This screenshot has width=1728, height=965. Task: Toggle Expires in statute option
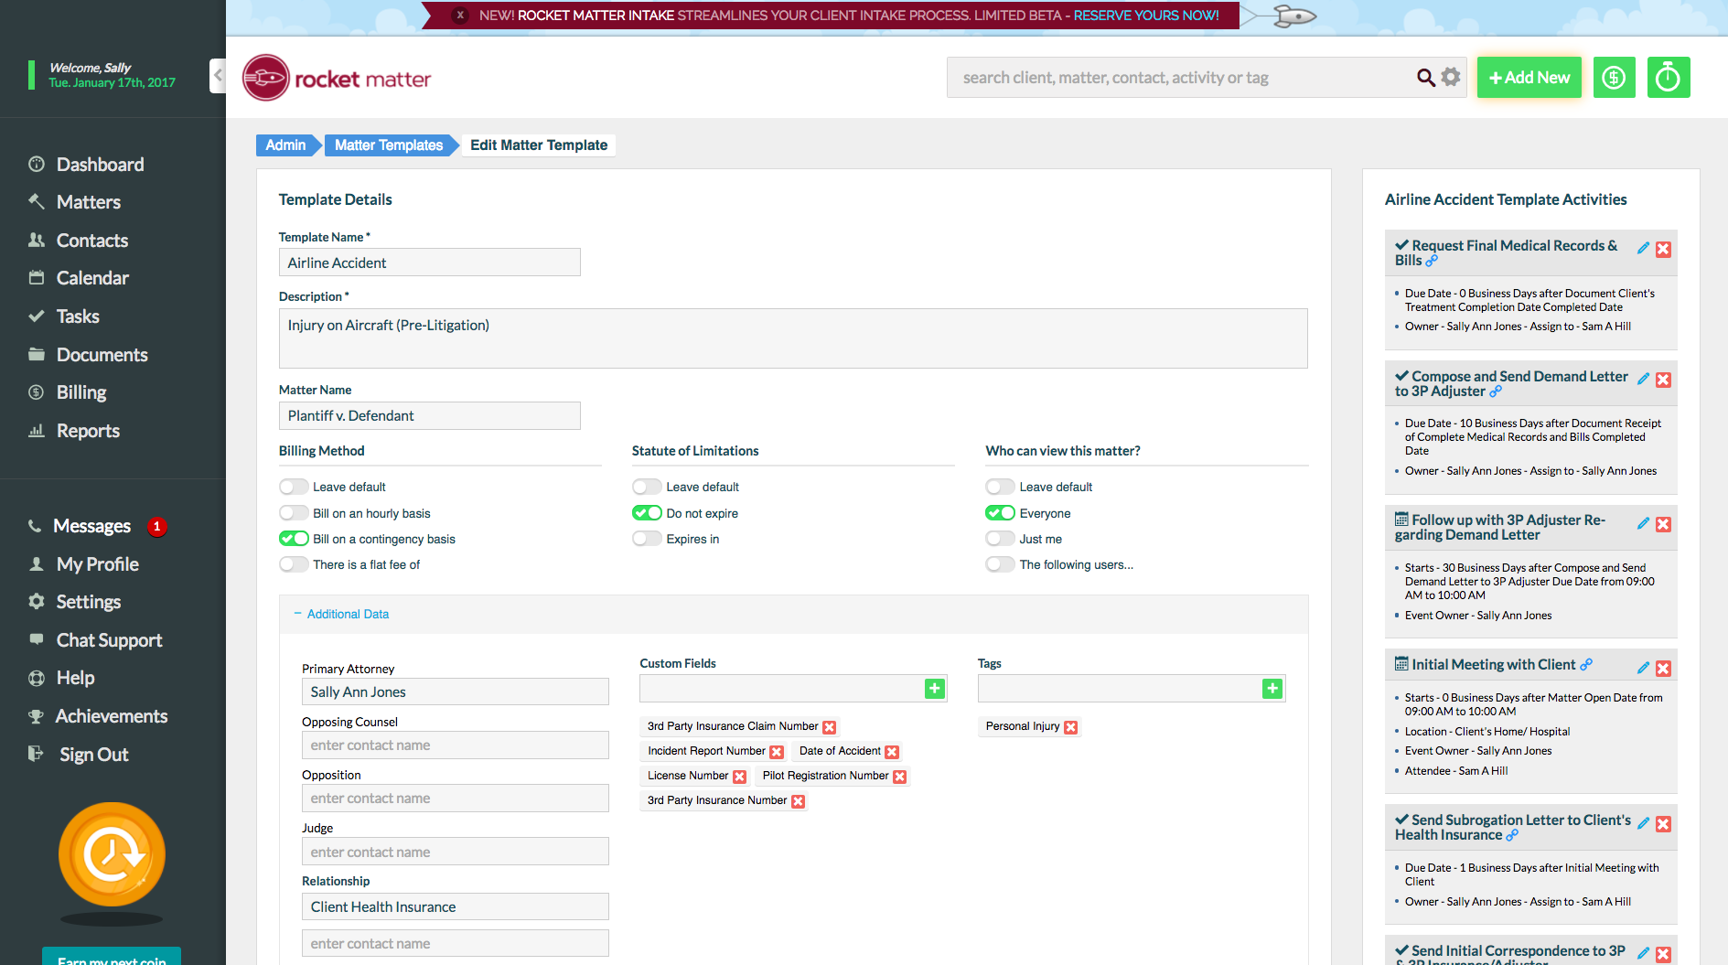647,539
